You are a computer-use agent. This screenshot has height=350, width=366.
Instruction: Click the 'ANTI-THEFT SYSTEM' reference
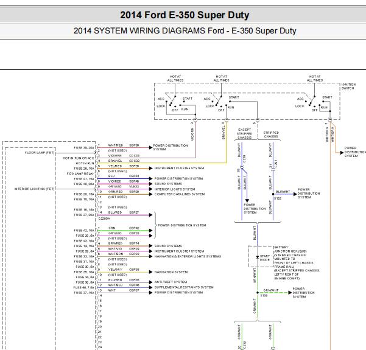tap(171, 282)
